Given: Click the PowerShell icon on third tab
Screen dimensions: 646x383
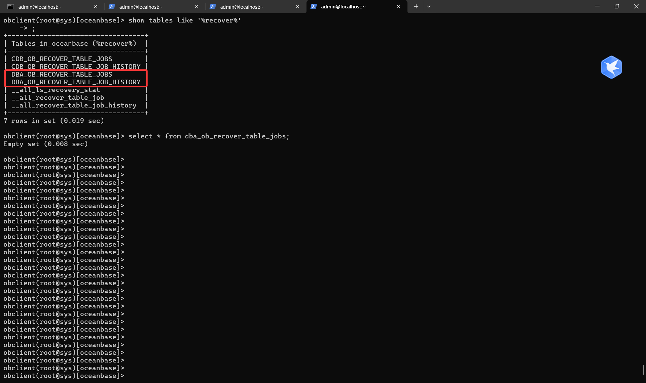Looking at the screenshot, I should tap(213, 6).
